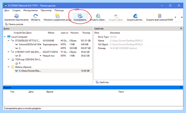The width and height of the screenshot is (186, 113).
Task: Click the 002247112967A label cell
Action: 50,52
